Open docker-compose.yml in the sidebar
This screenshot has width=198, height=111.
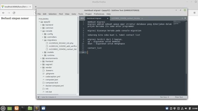coord(54,86)
